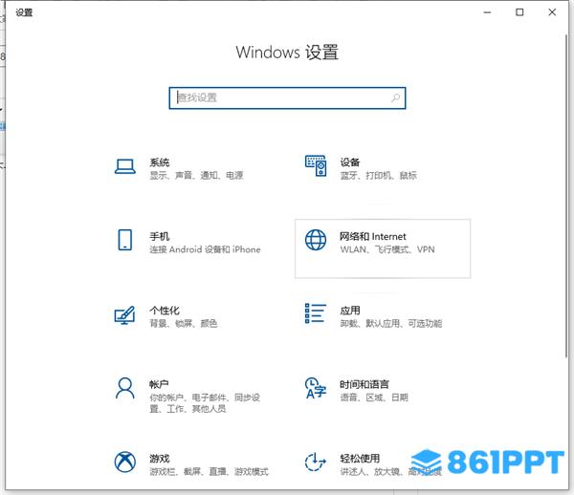
Task: Open the 游戏 Xbox icon
Action: [x=124, y=462]
